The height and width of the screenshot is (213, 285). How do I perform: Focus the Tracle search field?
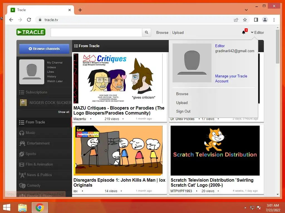[x=96, y=32]
